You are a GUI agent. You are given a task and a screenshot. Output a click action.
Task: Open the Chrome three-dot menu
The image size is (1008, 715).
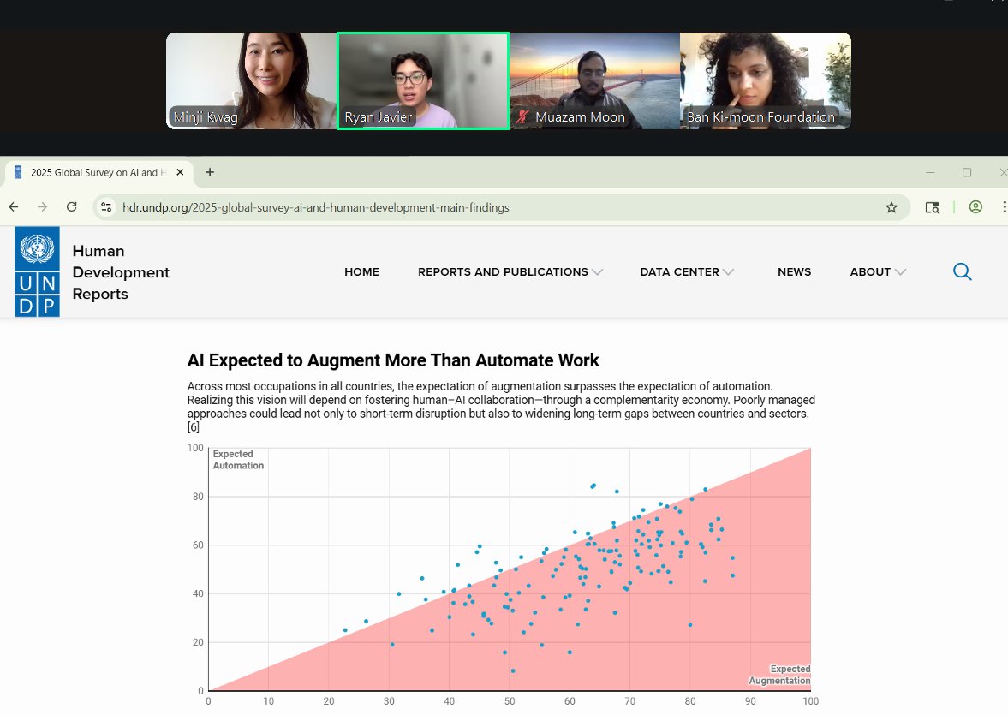pyautogui.click(x=1004, y=207)
